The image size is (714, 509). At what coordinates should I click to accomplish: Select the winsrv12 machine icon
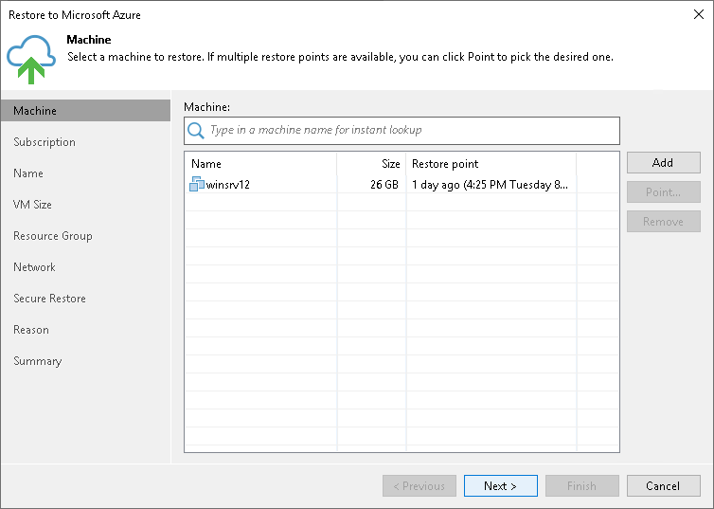point(197,184)
